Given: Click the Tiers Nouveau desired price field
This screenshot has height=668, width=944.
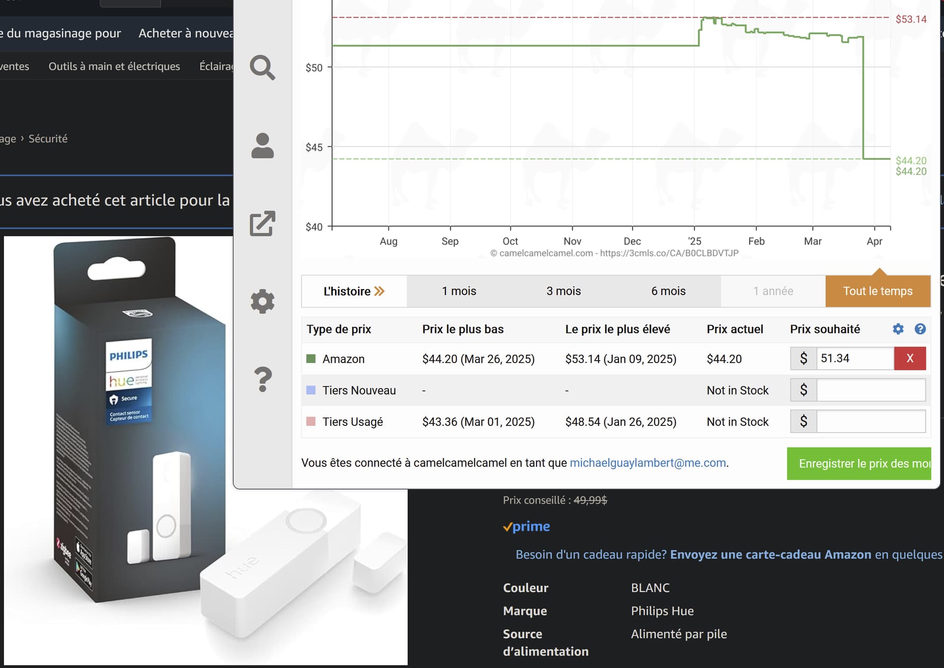Looking at the screenshot, I should click(871, 390).
